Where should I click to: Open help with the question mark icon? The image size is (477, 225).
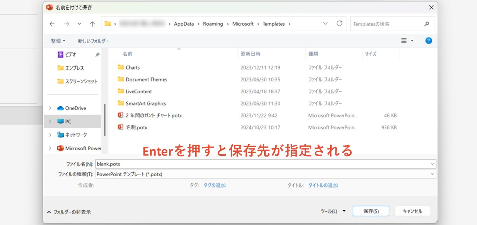(429, 41)
